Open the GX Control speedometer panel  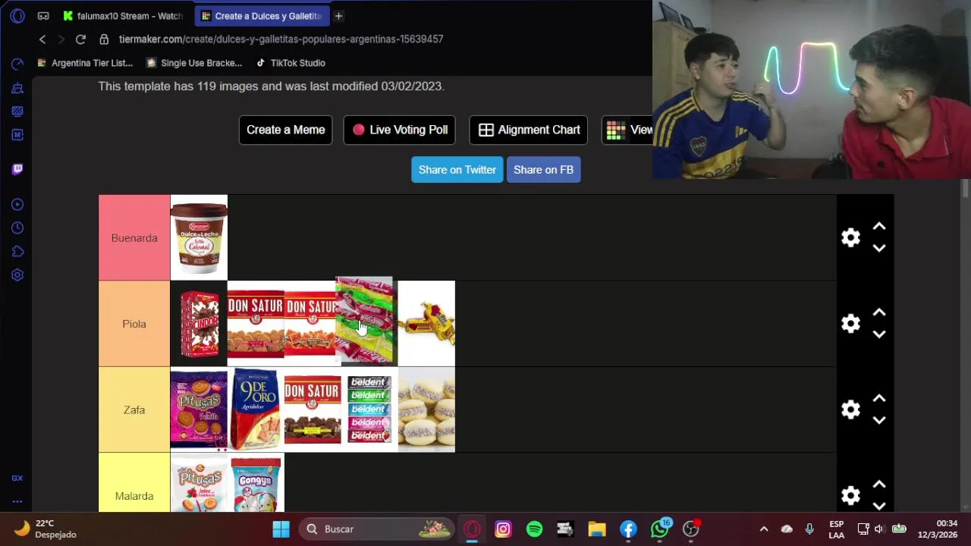point(17,64)
